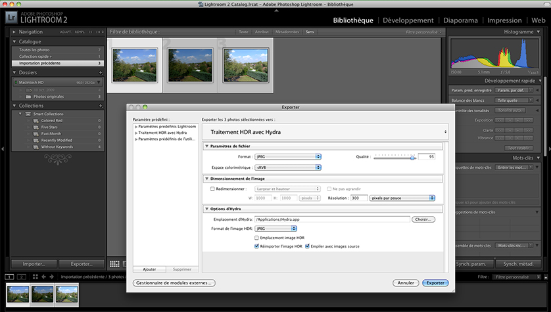
Task: Uncheck Réimporter l'image HDR
Action: click(x=256, y=246)
